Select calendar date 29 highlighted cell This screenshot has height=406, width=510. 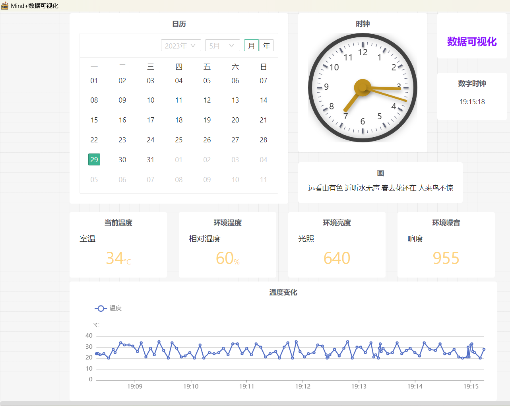(94, 159)
